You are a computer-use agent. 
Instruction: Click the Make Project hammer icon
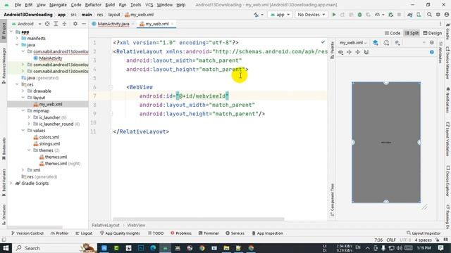coord(257,15)
